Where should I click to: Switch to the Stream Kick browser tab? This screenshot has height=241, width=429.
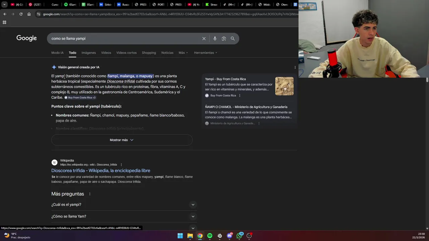[x=212, y=5]
